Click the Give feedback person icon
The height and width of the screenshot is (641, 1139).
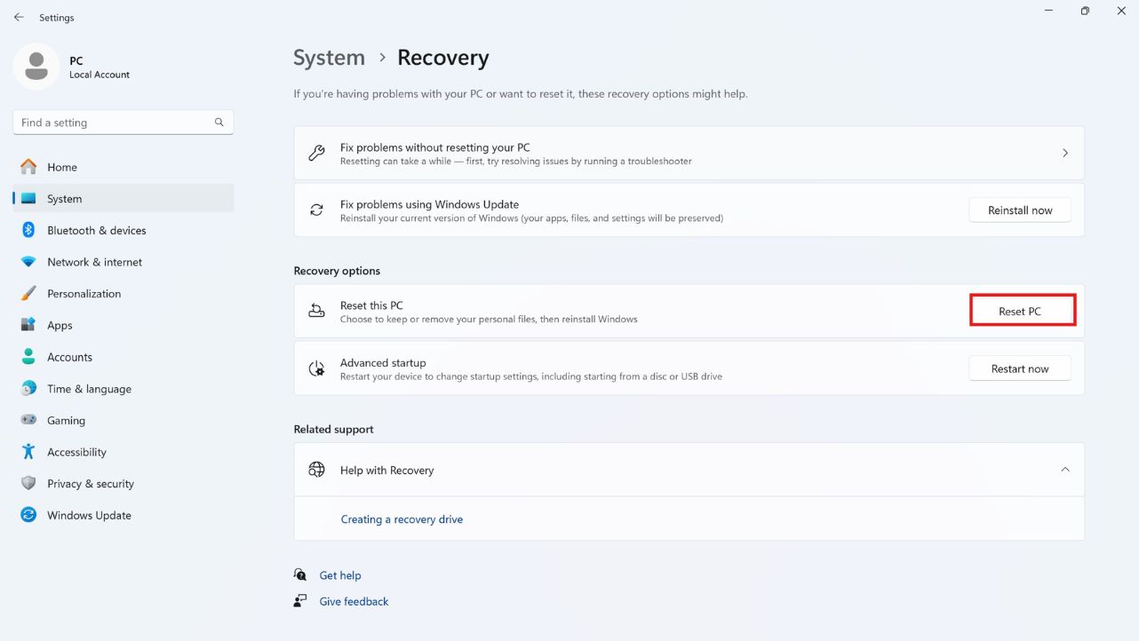300,601
